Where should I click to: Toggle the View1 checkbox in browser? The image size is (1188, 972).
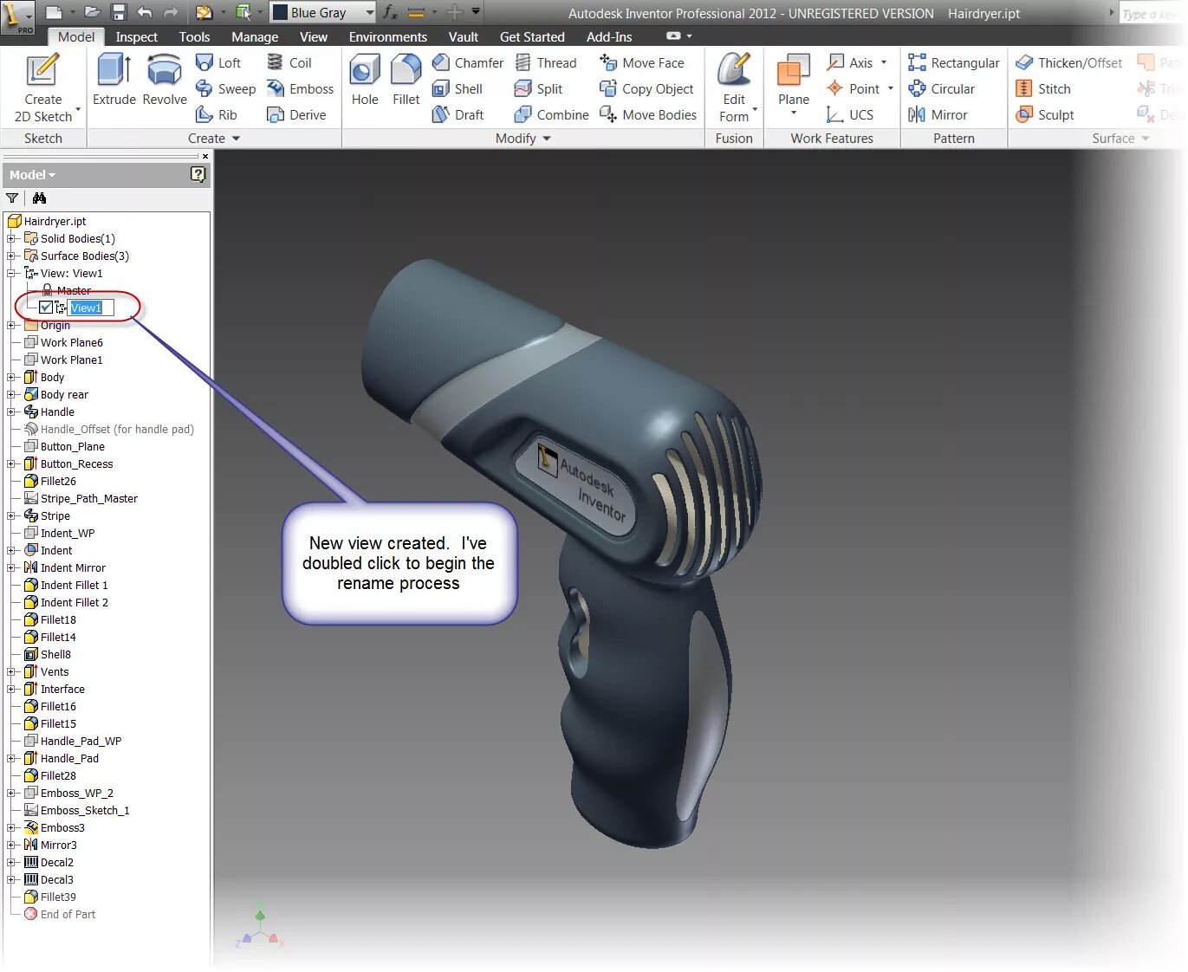tap(46, 308)
